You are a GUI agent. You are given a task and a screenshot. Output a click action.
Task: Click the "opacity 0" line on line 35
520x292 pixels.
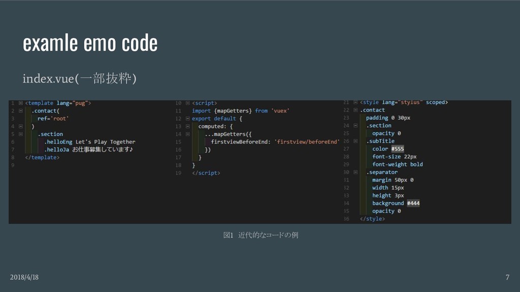click(x=386, y=211)
